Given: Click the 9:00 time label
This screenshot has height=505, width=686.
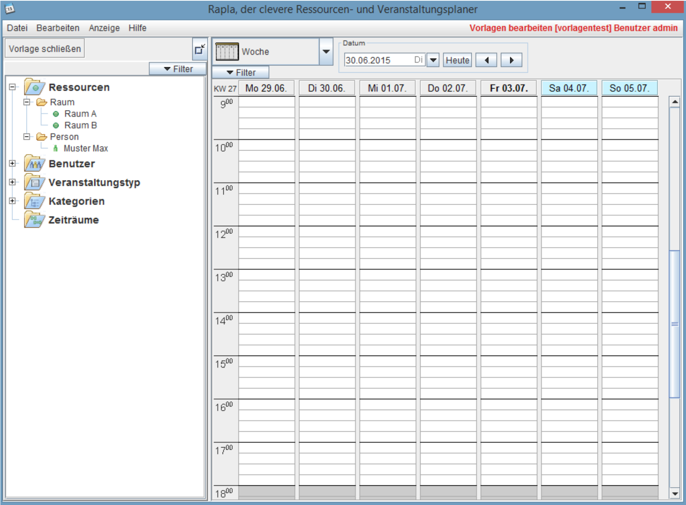Looking at the screenshot, I should (226, 103).
